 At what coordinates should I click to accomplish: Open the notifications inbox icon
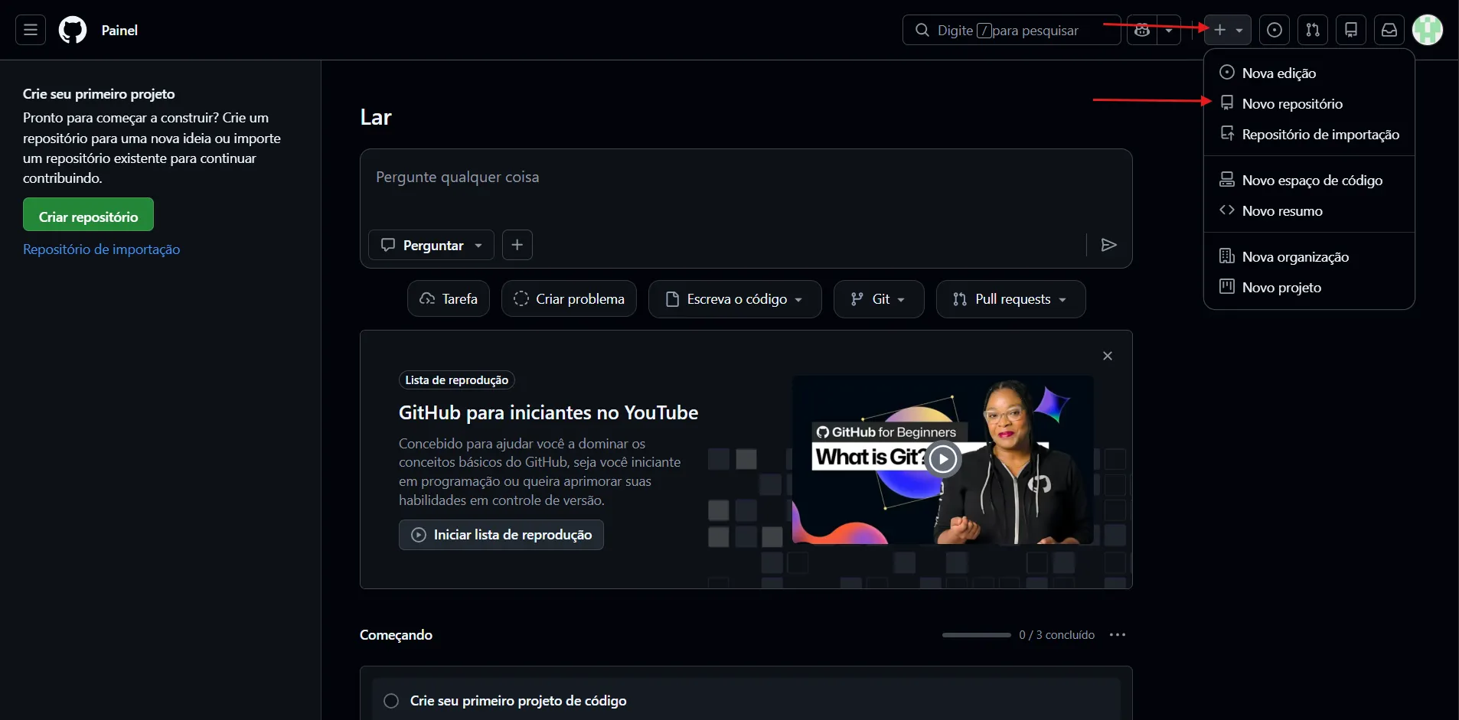[x=1389, y=30]
